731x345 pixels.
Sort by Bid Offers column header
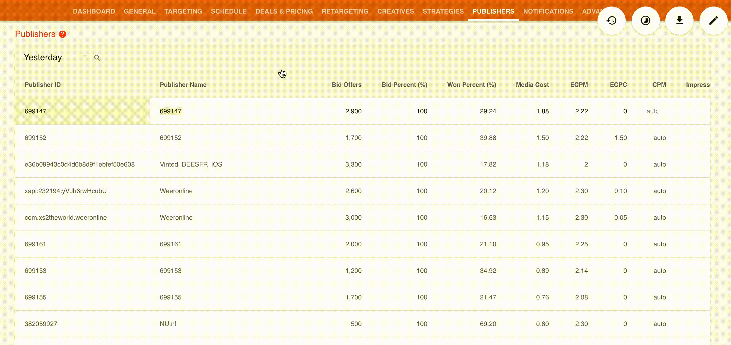pos(346,85)
